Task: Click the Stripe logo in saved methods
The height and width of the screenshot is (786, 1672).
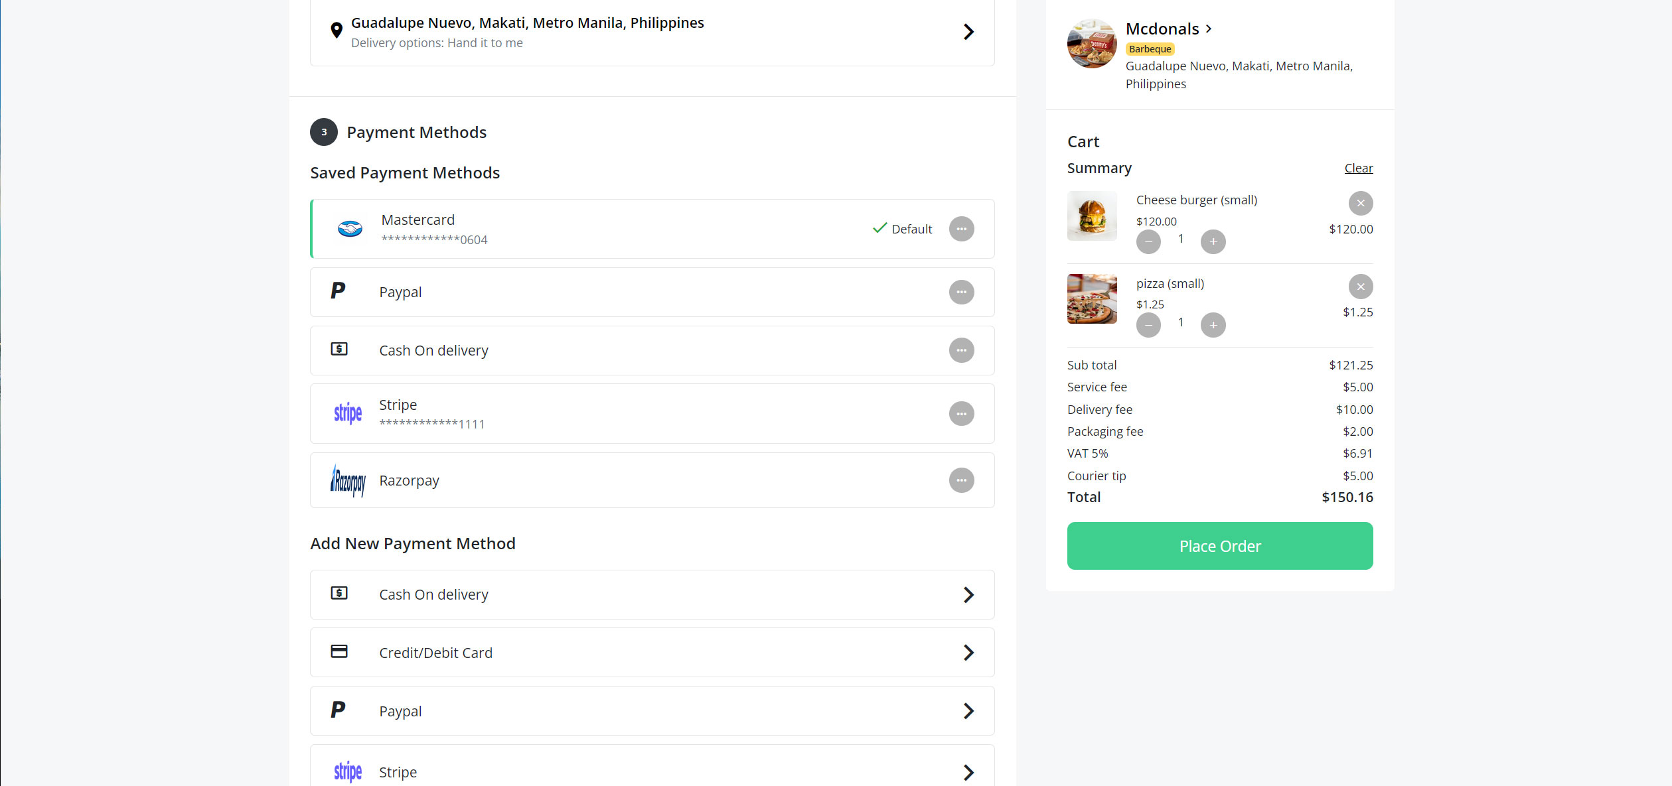Action: [x=347, y=413]
